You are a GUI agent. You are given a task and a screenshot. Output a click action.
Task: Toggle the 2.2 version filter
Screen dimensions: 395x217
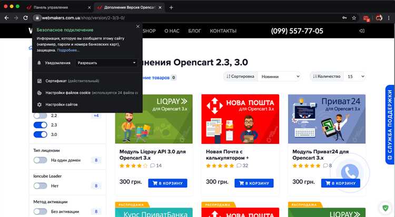41,116
